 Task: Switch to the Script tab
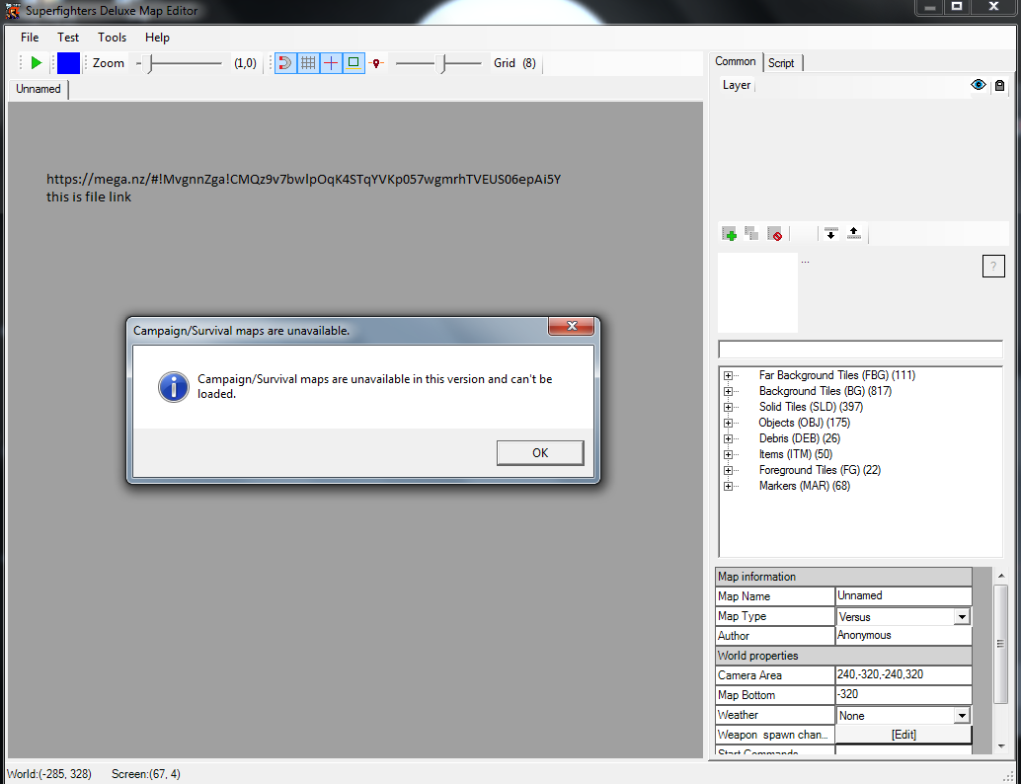(781, 63)
